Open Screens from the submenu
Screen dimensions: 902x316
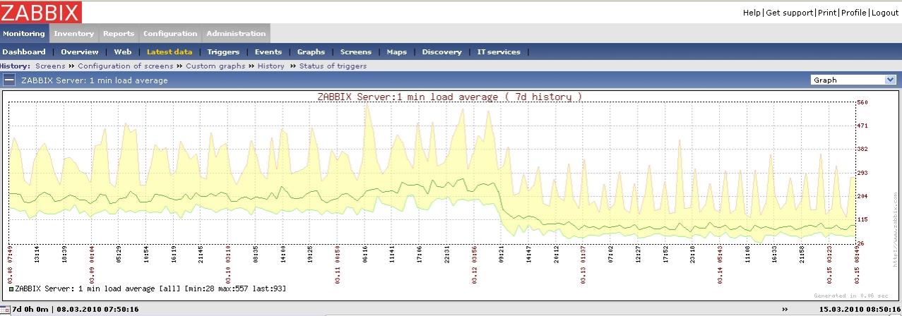(x=356, y=52)
